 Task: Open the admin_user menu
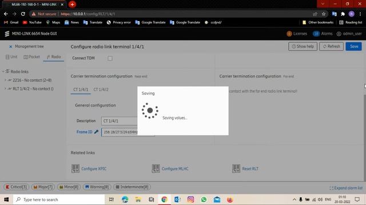[349, 34]
